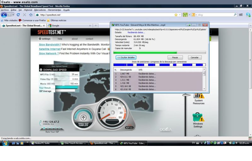Follow the Slow Bandwidth? ad link

[50, 44]
